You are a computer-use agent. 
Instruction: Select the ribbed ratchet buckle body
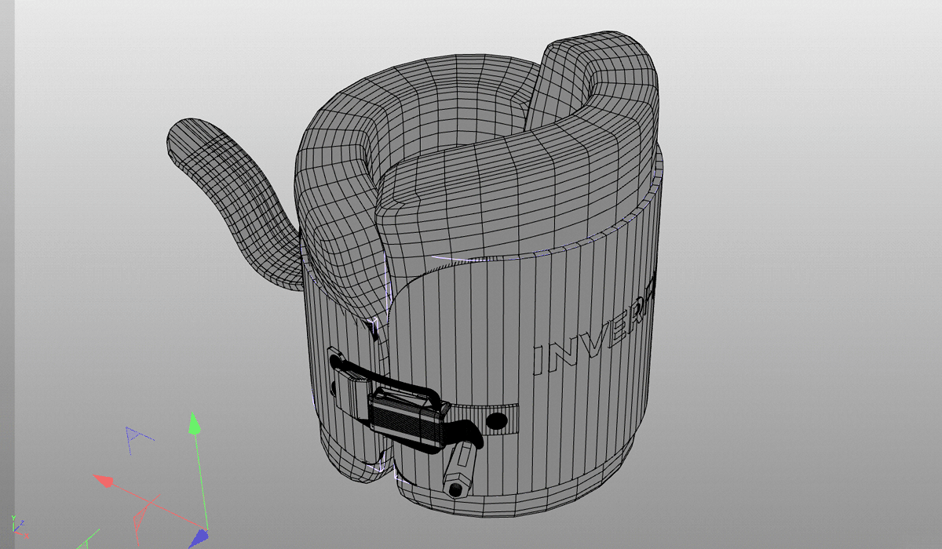click(404, 424)
